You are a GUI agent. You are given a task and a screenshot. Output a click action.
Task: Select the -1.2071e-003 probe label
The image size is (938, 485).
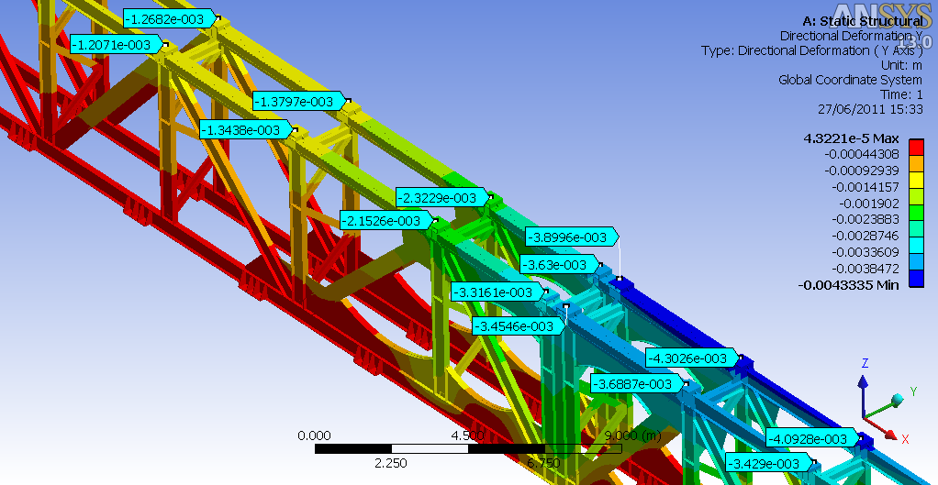117,44
